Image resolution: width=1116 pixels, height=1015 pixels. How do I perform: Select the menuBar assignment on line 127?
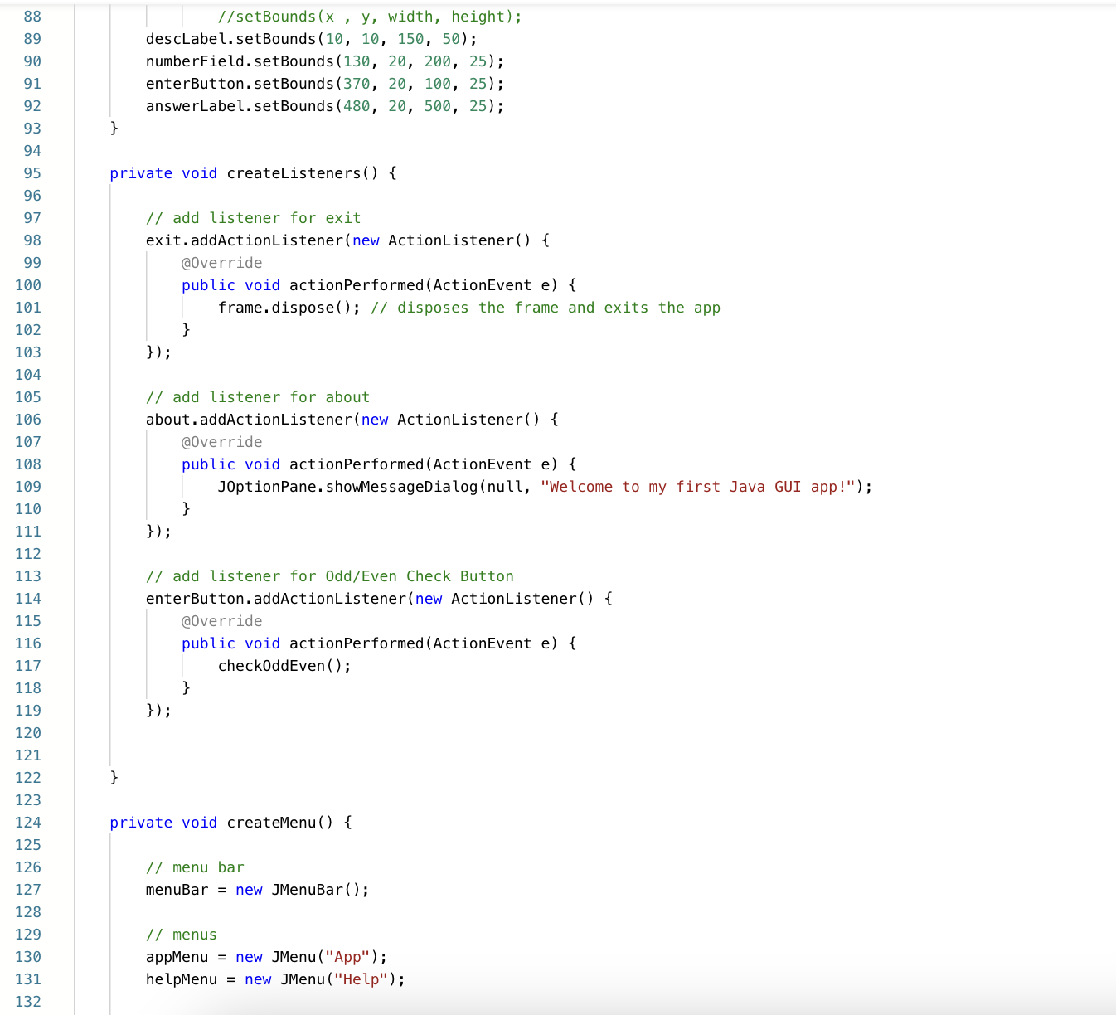tap(257, 890)
